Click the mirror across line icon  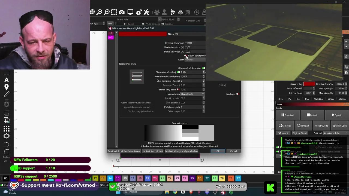click(x=188, y=12)
